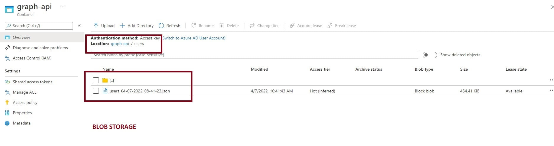Click the yellow folder icon for [..]
Viewport: 554px width, 146px height.
click(x=105, y=80)
